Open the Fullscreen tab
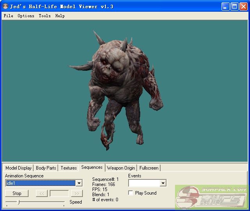 click(x=149, y=168)
